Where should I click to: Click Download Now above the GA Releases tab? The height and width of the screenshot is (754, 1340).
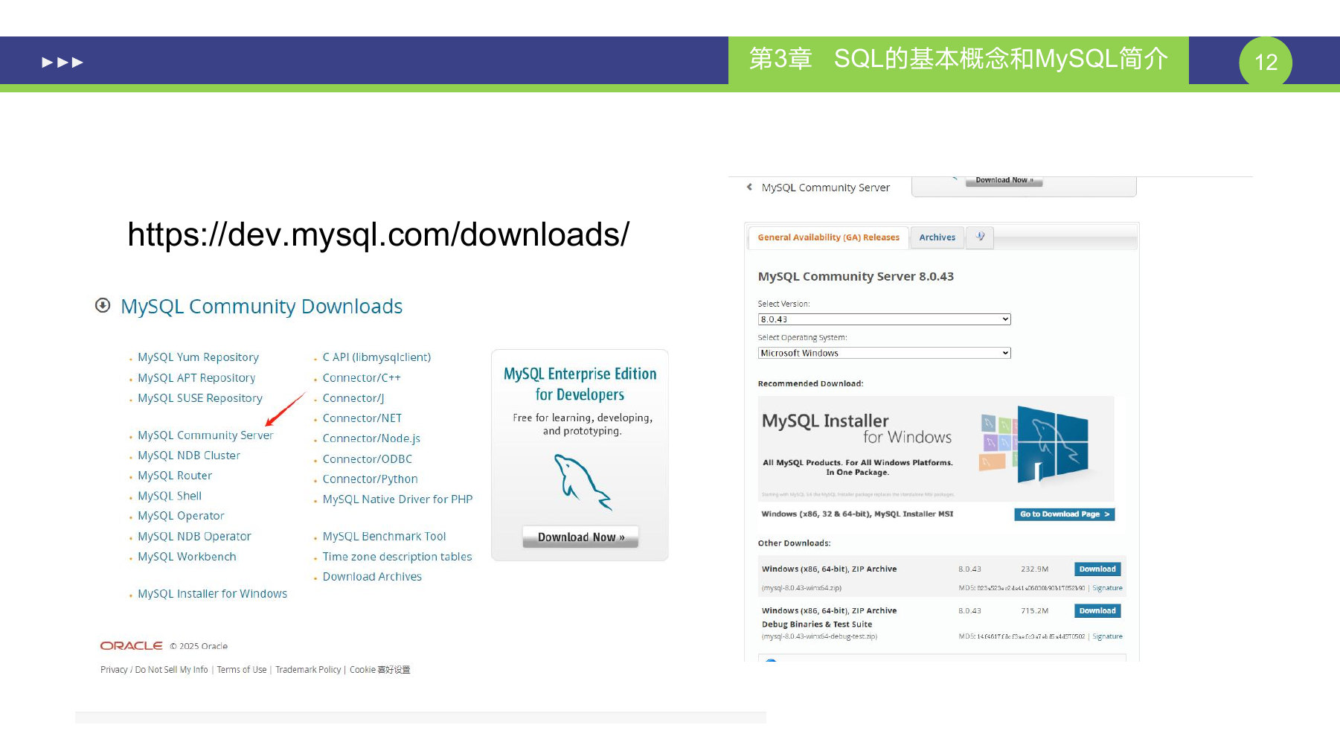(1004, 180)
